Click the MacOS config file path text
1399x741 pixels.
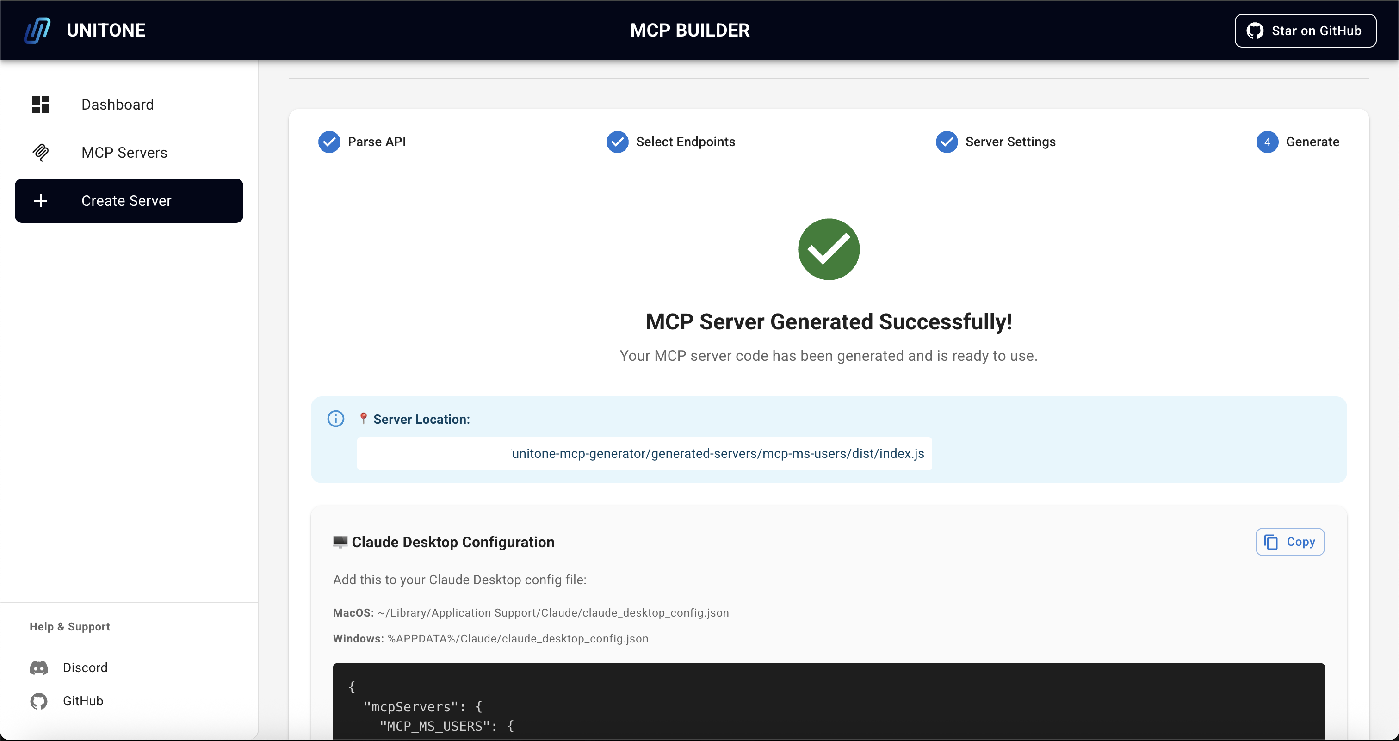(x=531, y=613)
